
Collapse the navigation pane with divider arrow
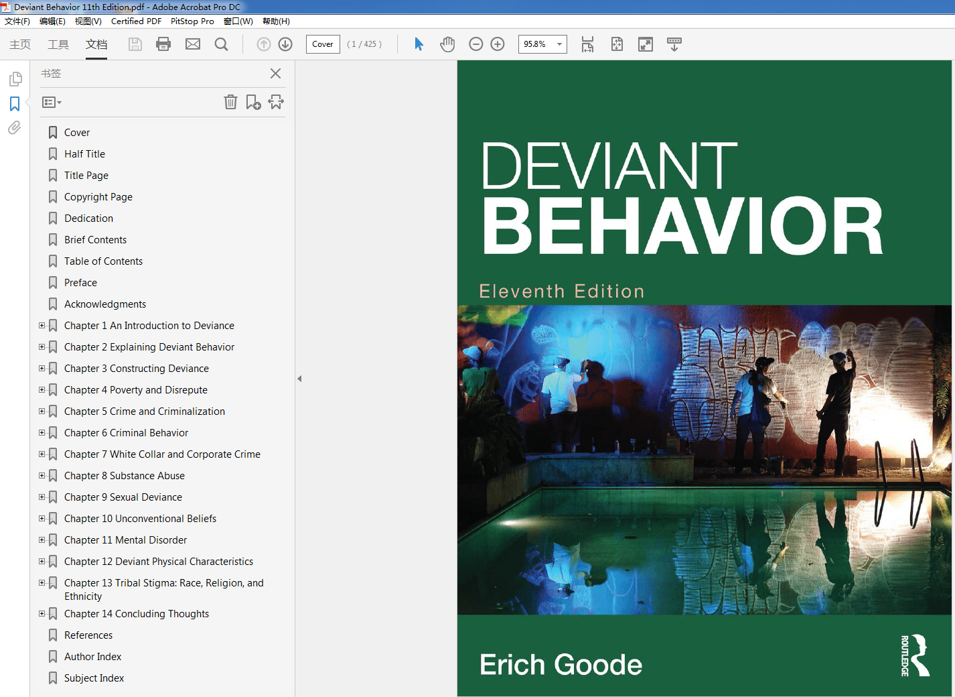coord(299,379)
